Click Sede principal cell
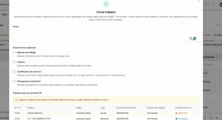 83,119
